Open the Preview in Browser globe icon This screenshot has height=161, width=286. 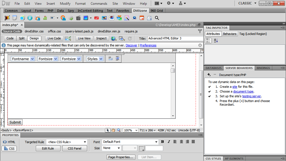[113, 38]
